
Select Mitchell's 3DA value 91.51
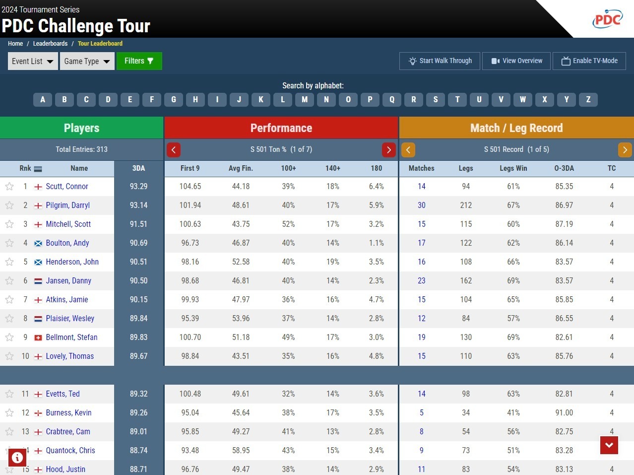coord(138,224)
